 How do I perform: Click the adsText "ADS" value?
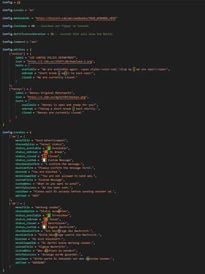coord(36,196)
